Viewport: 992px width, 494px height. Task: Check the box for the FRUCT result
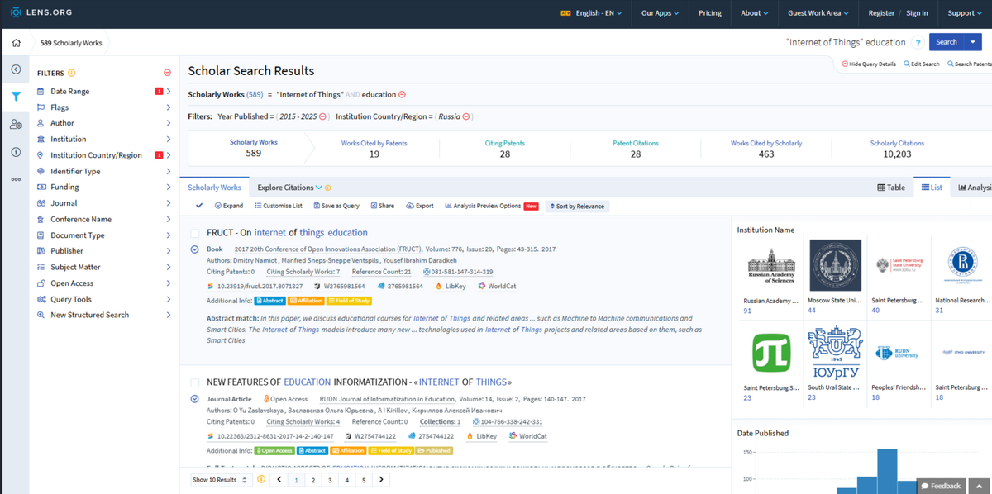(x=195, y=234)
